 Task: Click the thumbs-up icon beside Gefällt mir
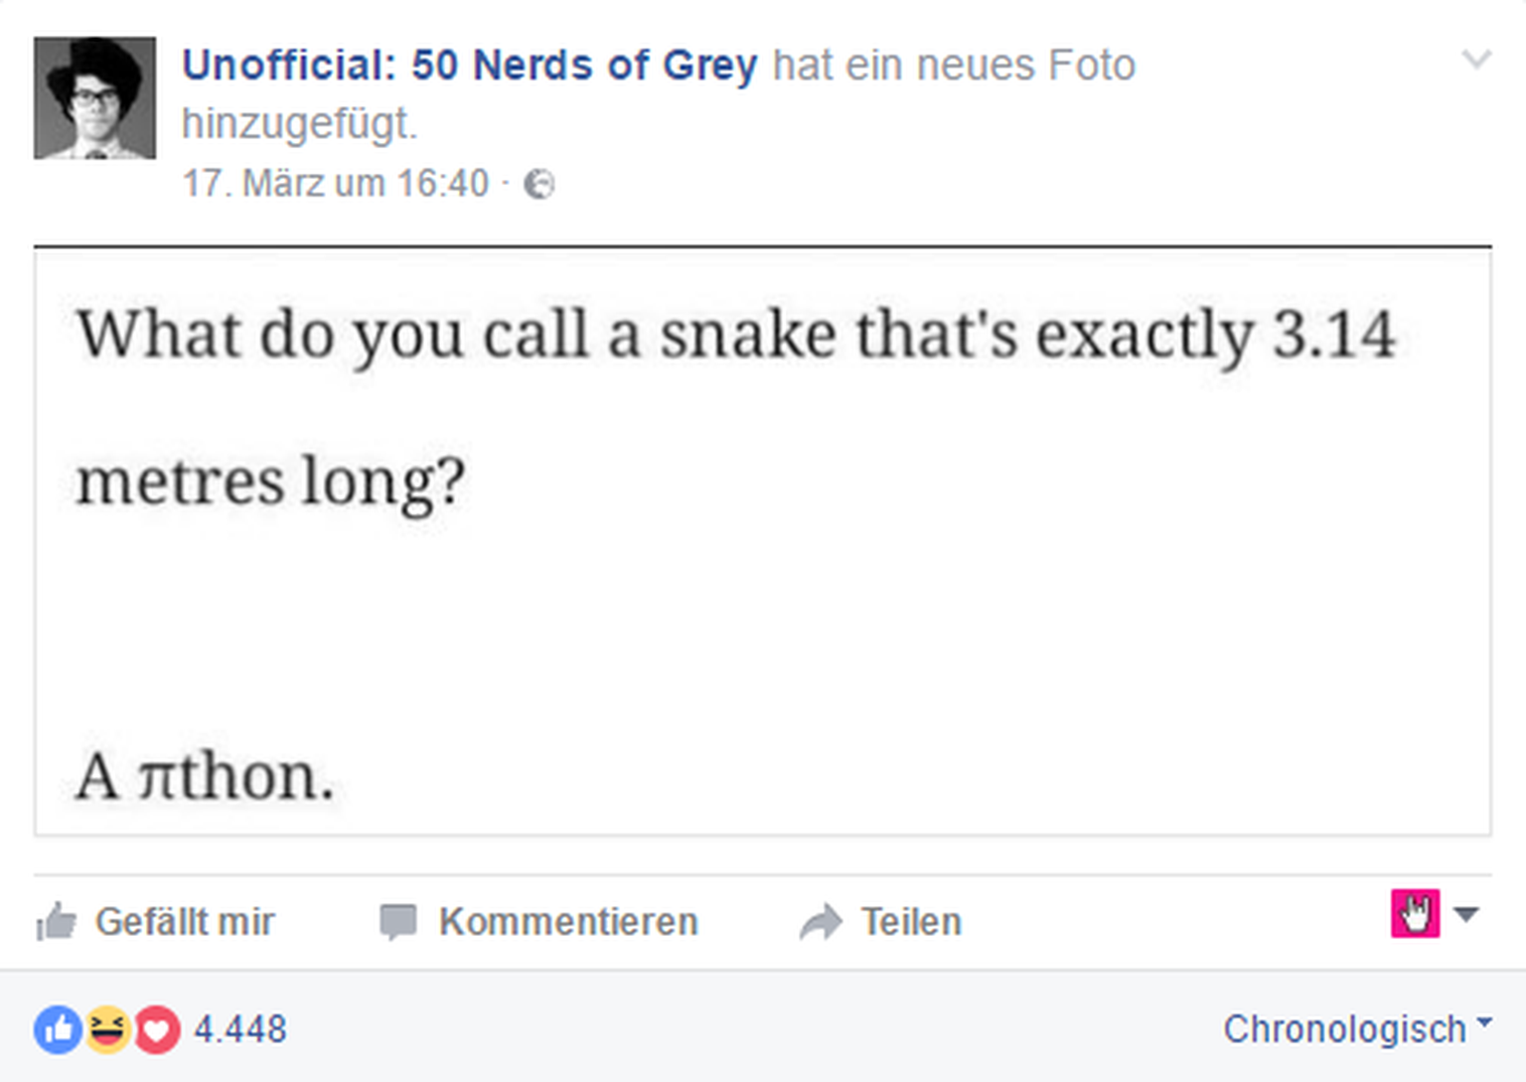[57, 922]
